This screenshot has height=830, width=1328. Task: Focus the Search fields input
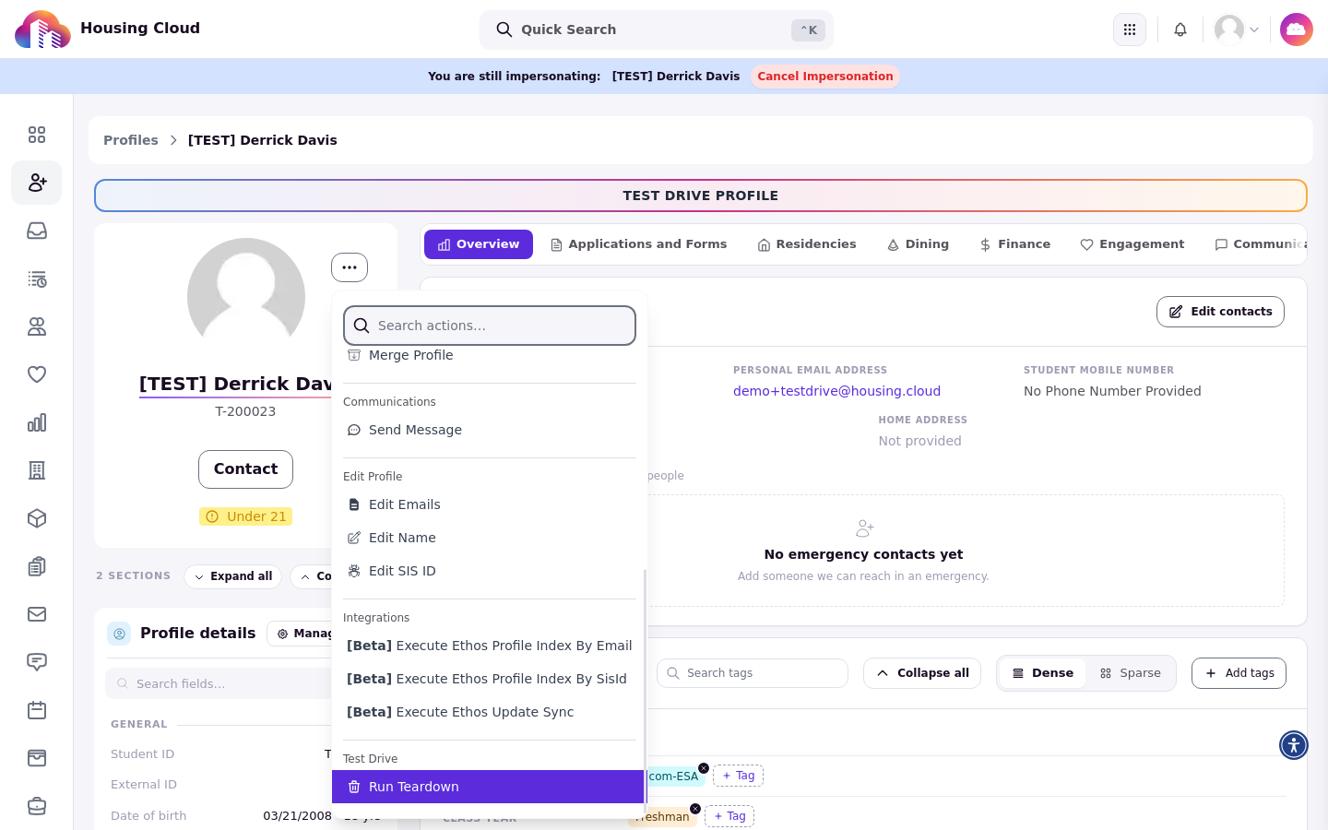coord(219,683)
